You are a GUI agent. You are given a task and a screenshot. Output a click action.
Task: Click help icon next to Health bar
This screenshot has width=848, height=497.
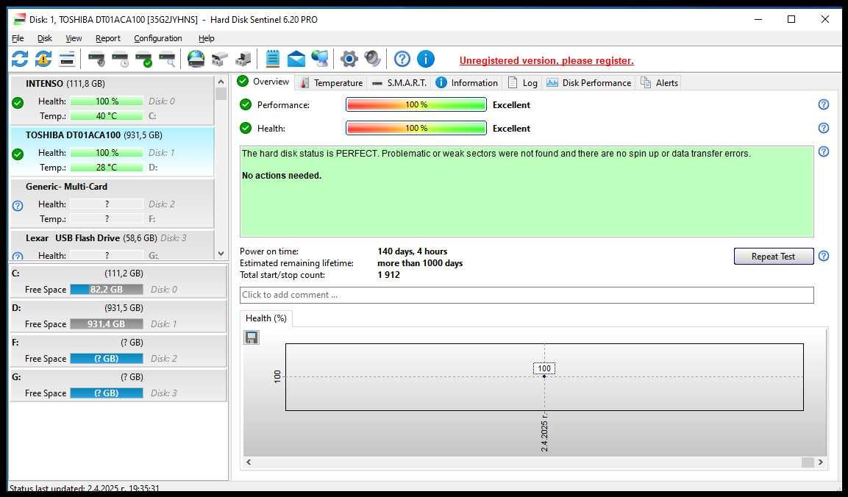tap(823, 128)
